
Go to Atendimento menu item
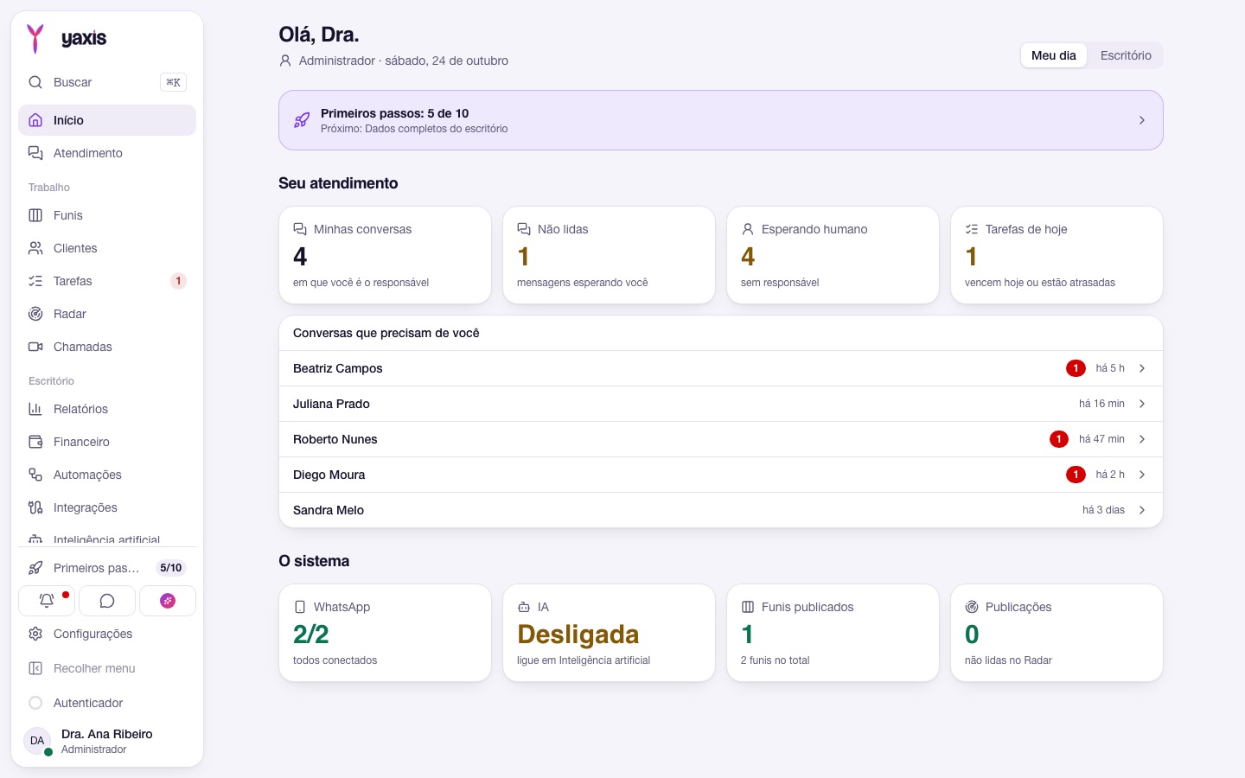click(107, 153)
